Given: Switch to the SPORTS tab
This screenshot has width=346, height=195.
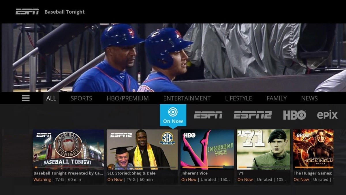Looking at the screenshot, I should pos(81,98).
